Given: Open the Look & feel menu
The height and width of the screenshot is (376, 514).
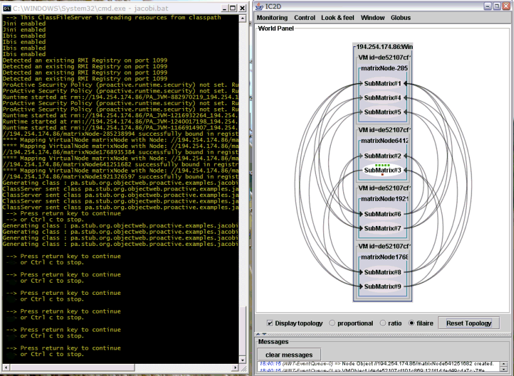Looking at the screenshot, I should click(338, 17).
